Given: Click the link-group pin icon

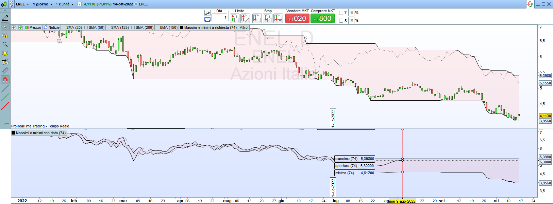Looking at the screenshot, I should (12, 4).
